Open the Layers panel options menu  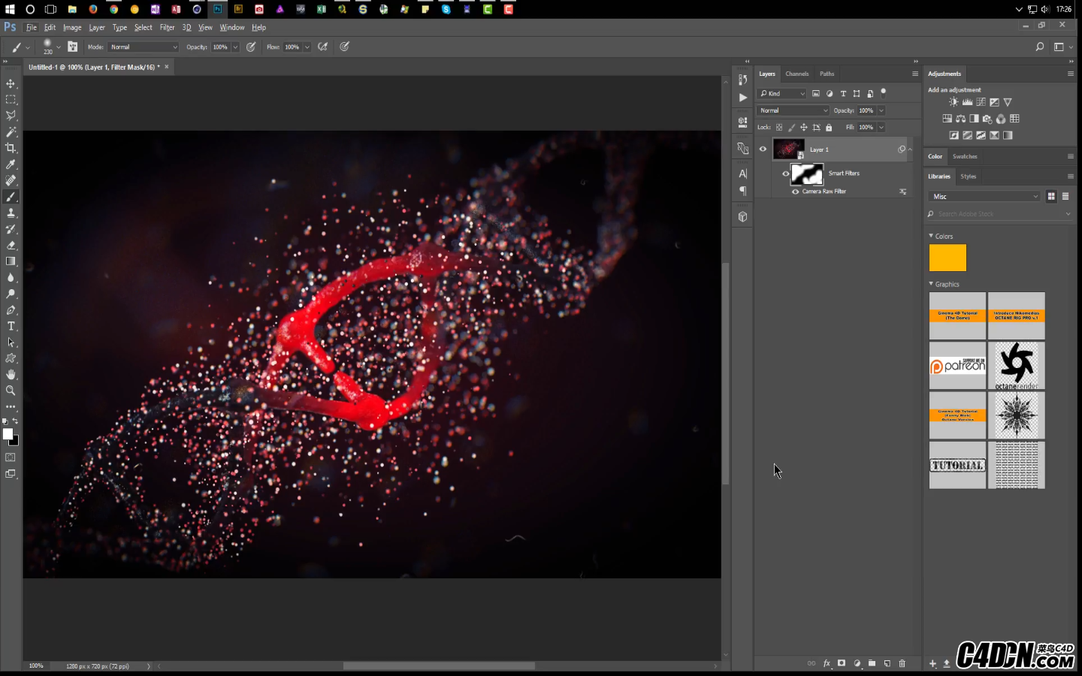point(915,74)
